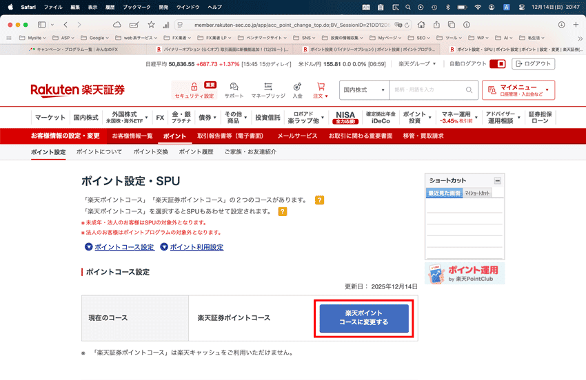Expand the マイメニュー dropdown
586x380 pixels.
[x=518, y=90]
